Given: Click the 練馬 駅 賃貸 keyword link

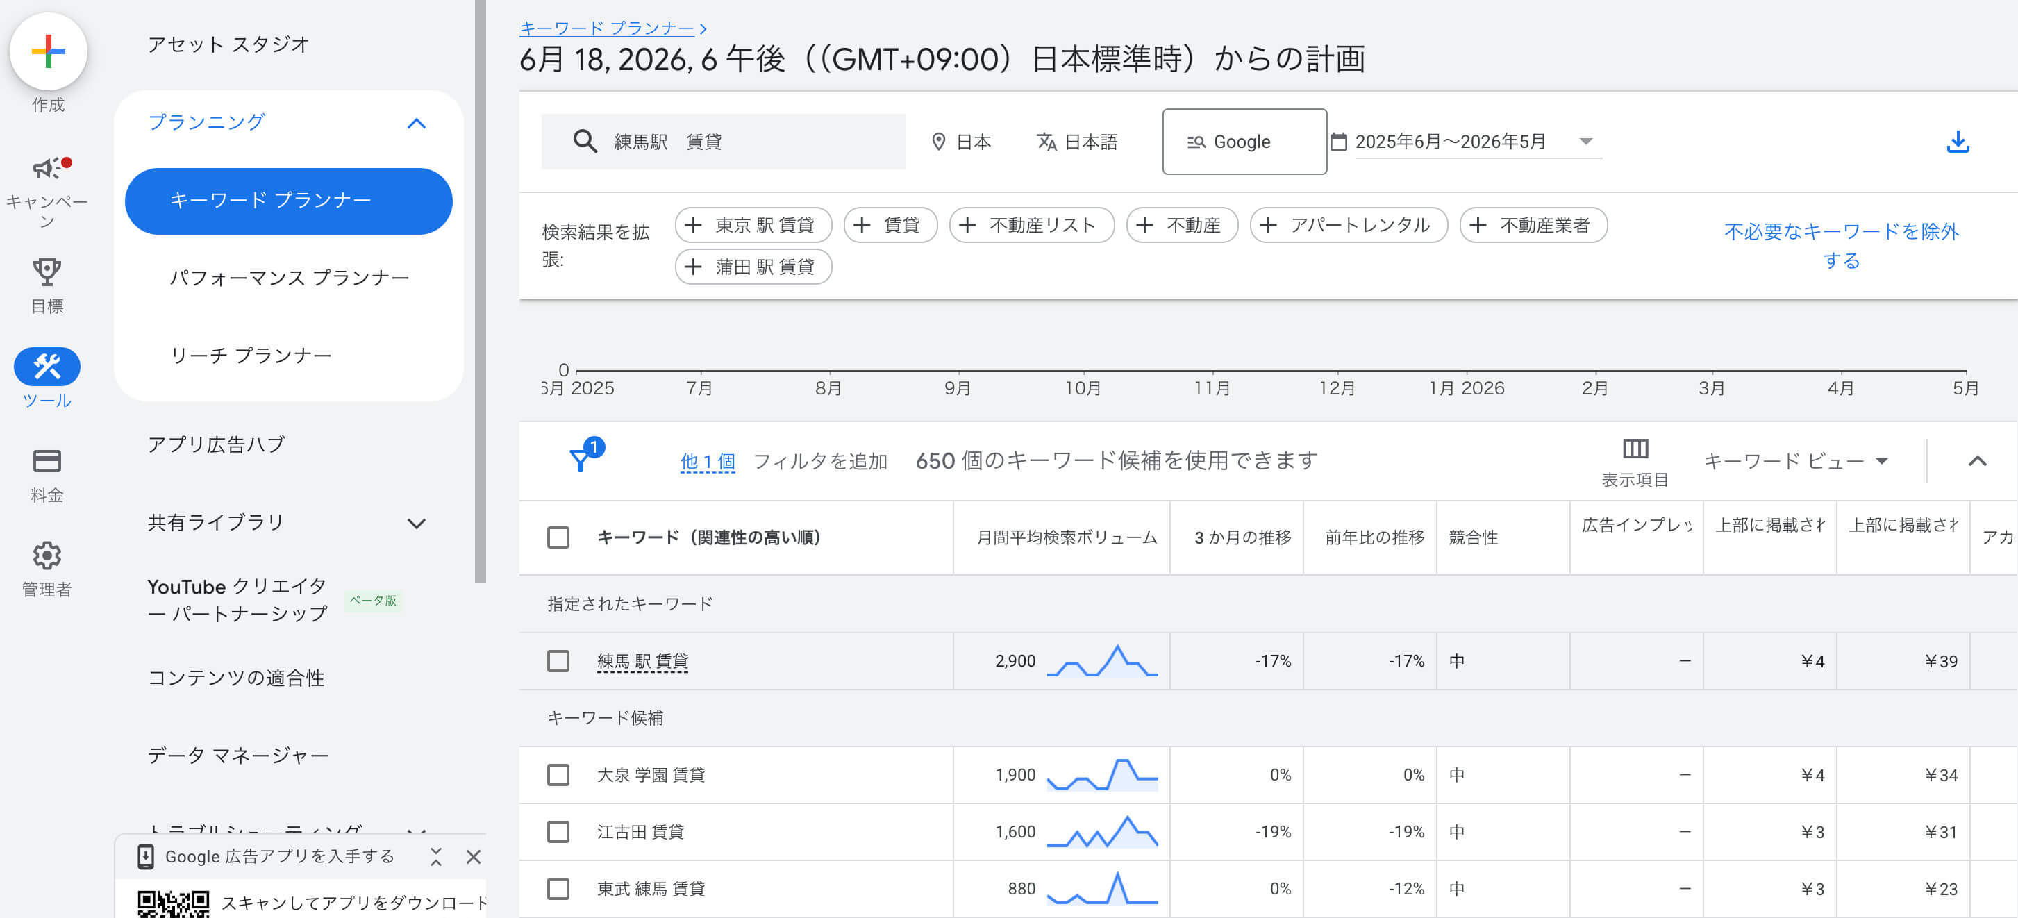Looking at the screenshot, I should pos(642,661).
